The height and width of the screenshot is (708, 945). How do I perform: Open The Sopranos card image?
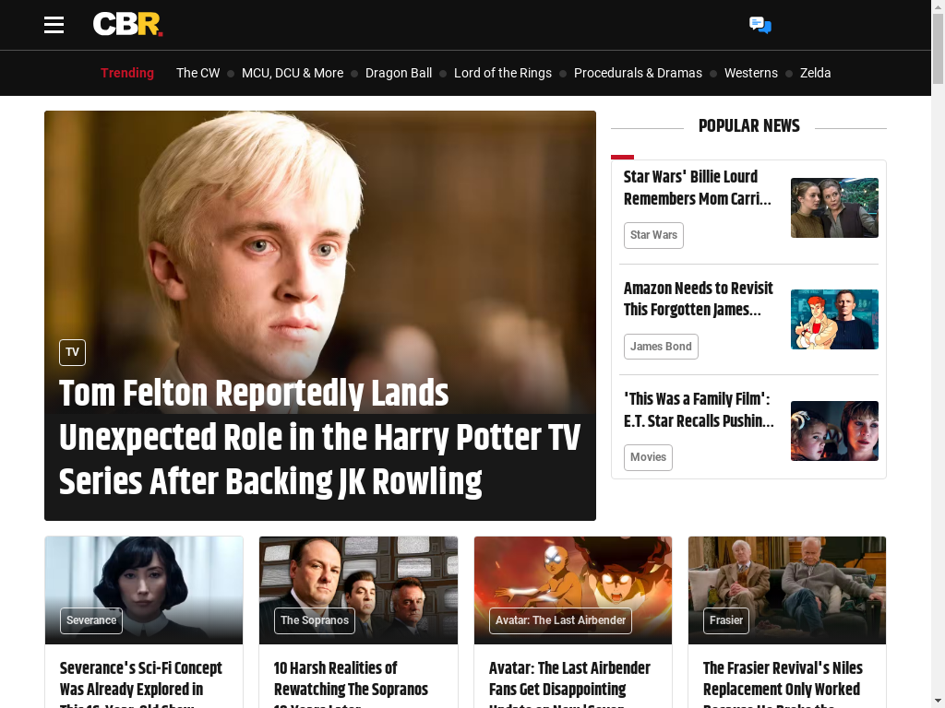(x=359, y=590)
